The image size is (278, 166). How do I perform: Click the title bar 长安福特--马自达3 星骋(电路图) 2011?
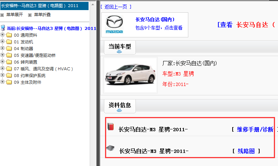point(44,6)
